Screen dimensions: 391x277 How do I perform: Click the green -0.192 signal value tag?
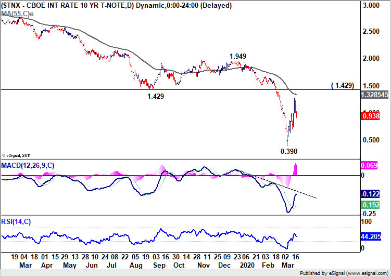pos(370,205)
